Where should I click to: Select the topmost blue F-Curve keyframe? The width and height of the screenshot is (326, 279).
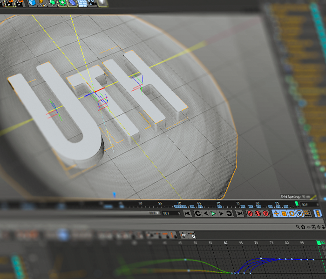click(x=261, y=259)
